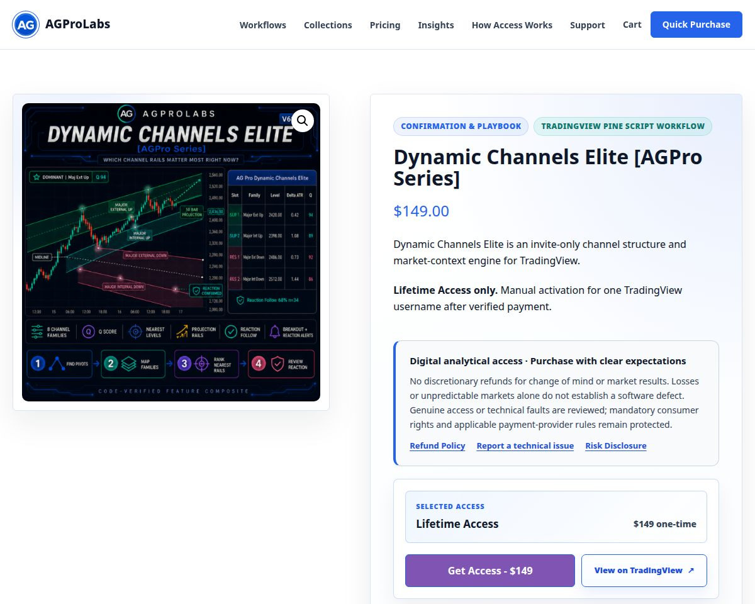Click the external arrow icon on View on TradingView

coord(691,571)
